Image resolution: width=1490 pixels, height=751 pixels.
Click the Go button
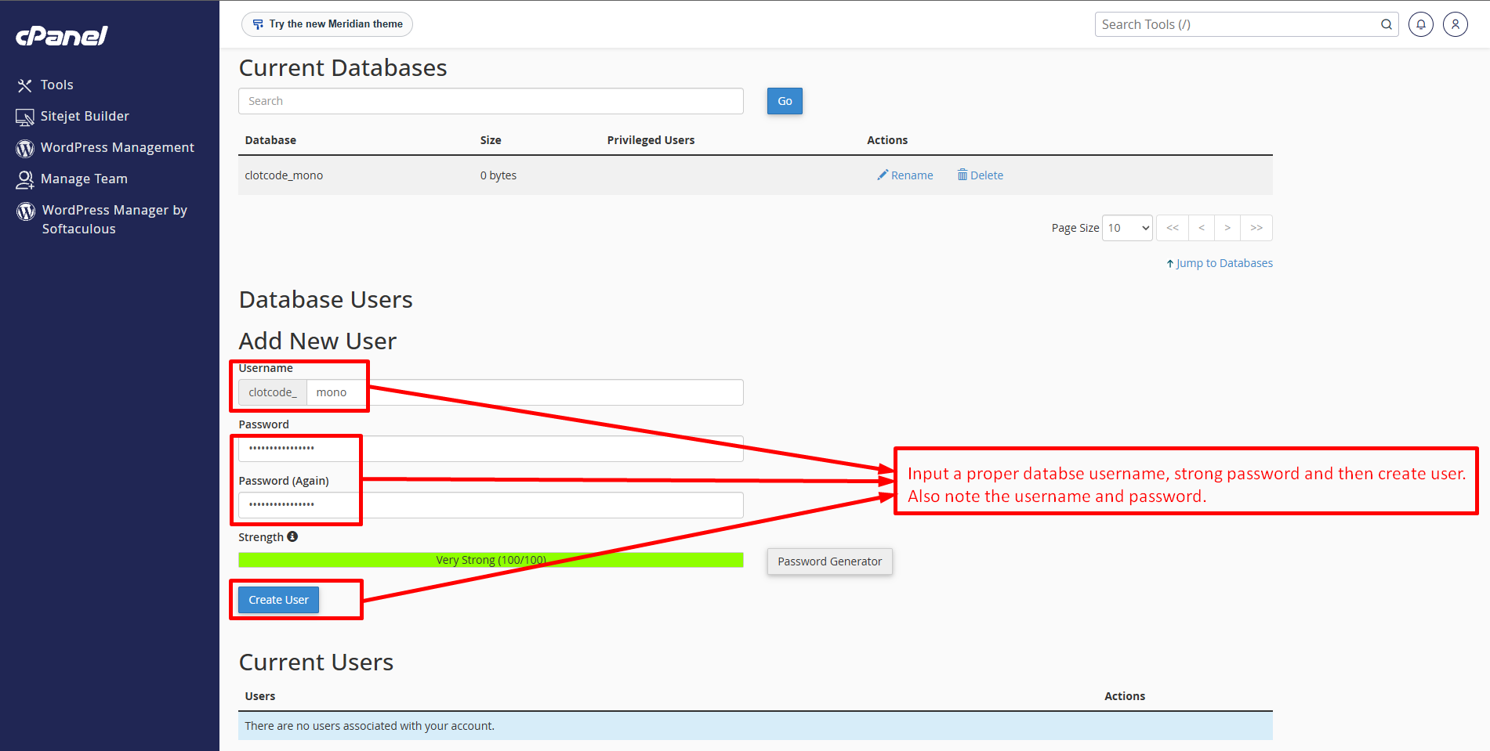785,101
